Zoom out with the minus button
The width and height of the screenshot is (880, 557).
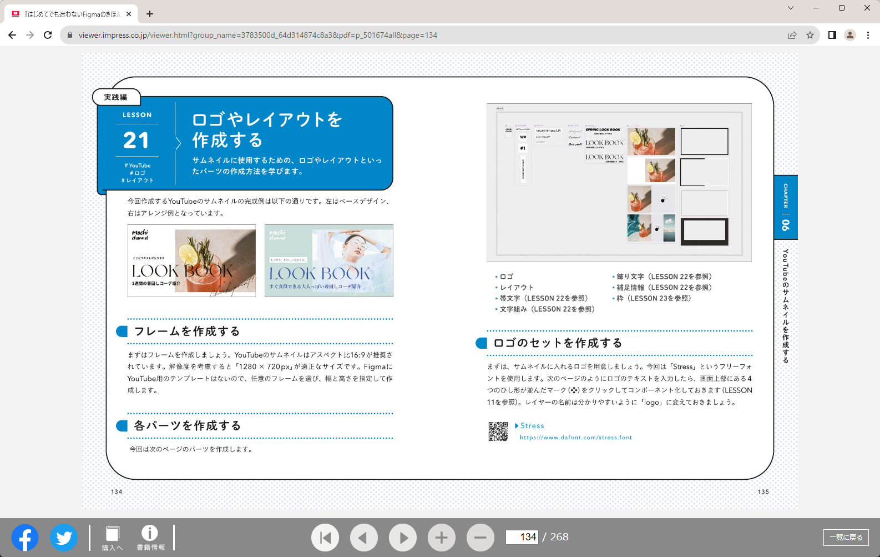pyautogui.click(x=481, y=538)
